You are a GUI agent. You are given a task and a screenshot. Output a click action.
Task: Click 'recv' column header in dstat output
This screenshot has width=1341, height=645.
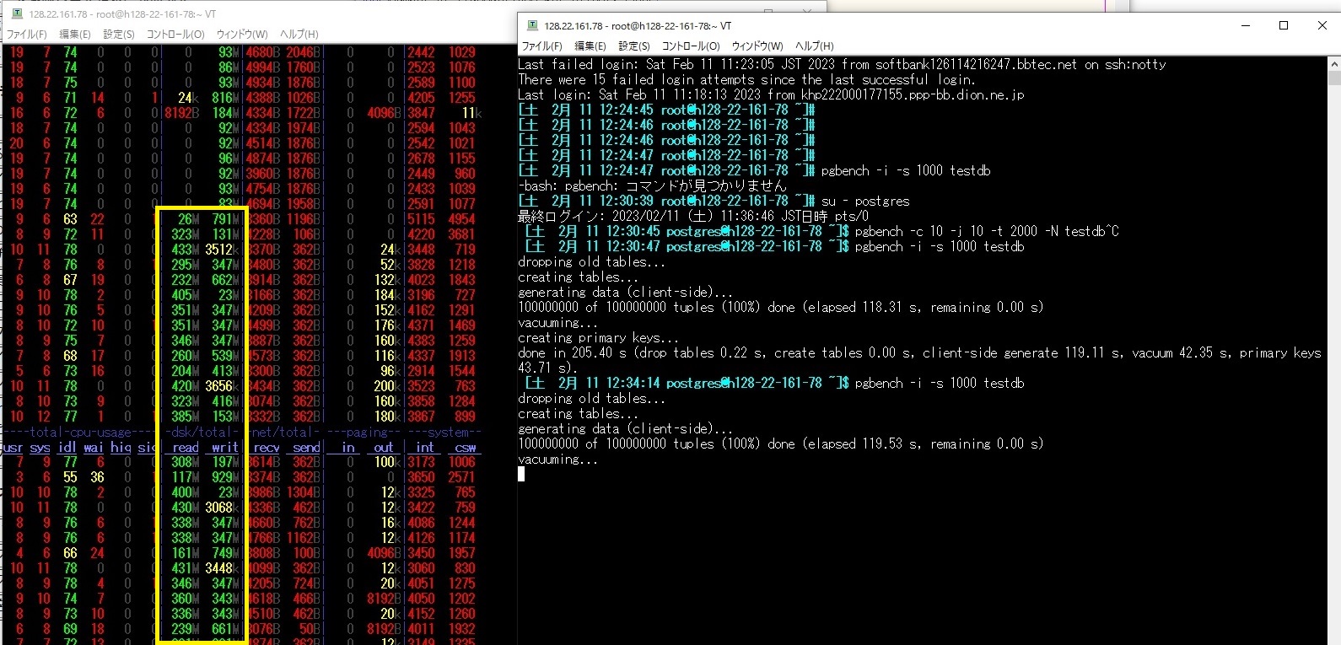pos(267,448)
